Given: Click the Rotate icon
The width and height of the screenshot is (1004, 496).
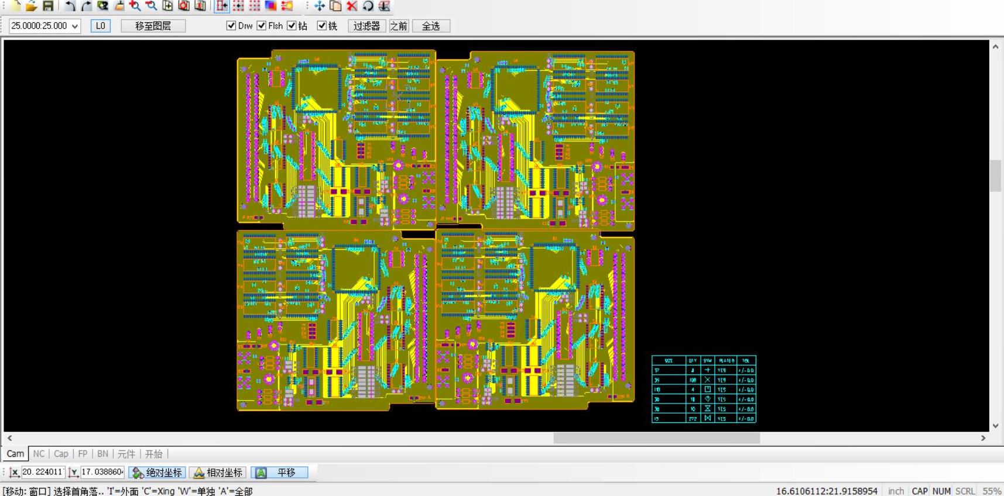Looking at the screenshot, I should pyautogui.click(x=368, y=6).
